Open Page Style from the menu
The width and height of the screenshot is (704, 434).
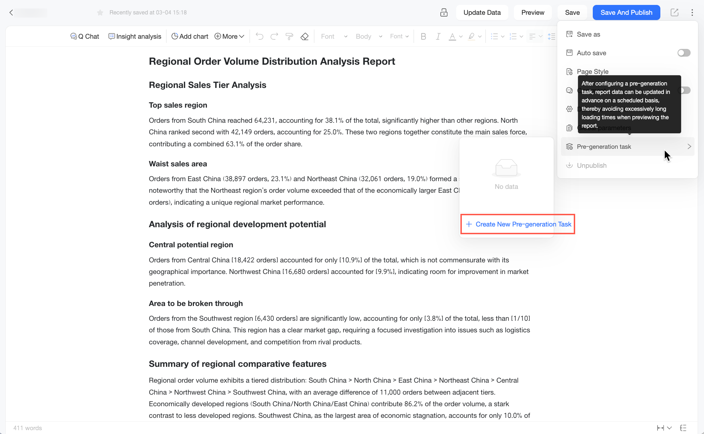click(x=593, y=71)
